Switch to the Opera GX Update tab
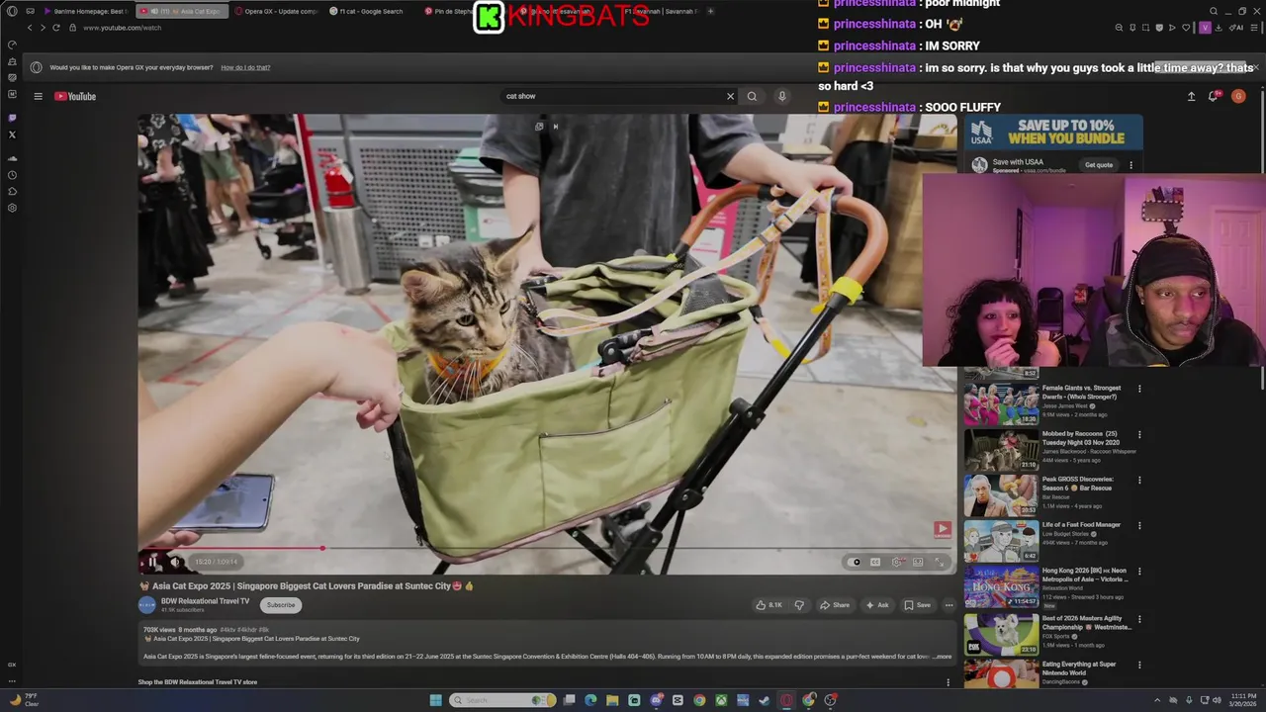This screenshot has width=1266, height=712. (x=276, y=11)
